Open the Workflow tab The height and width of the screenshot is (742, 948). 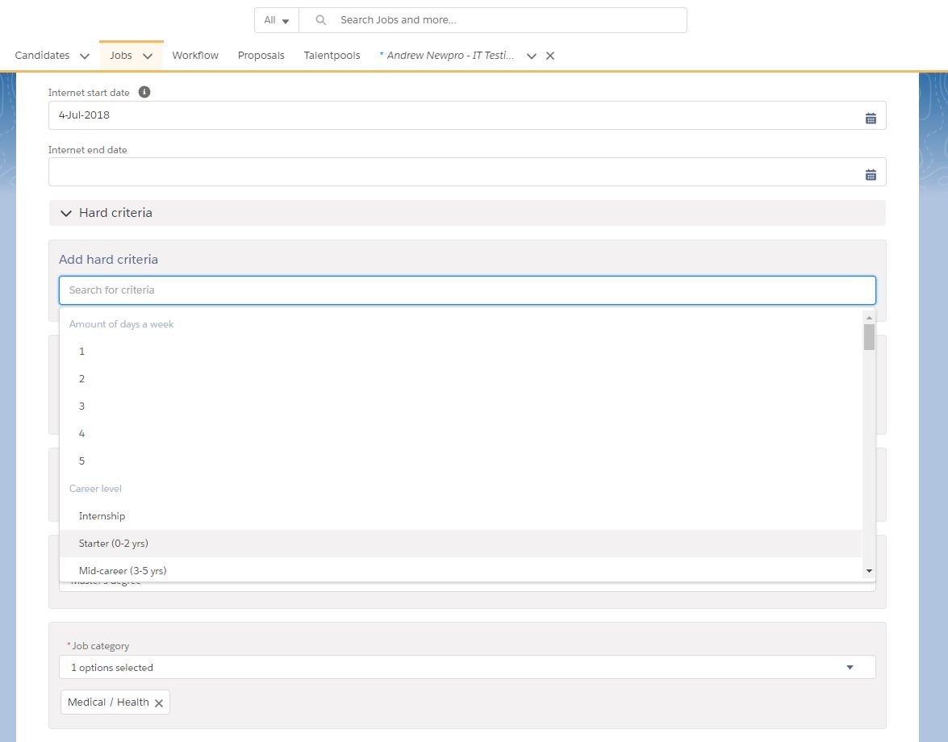(x=195, y=56)
